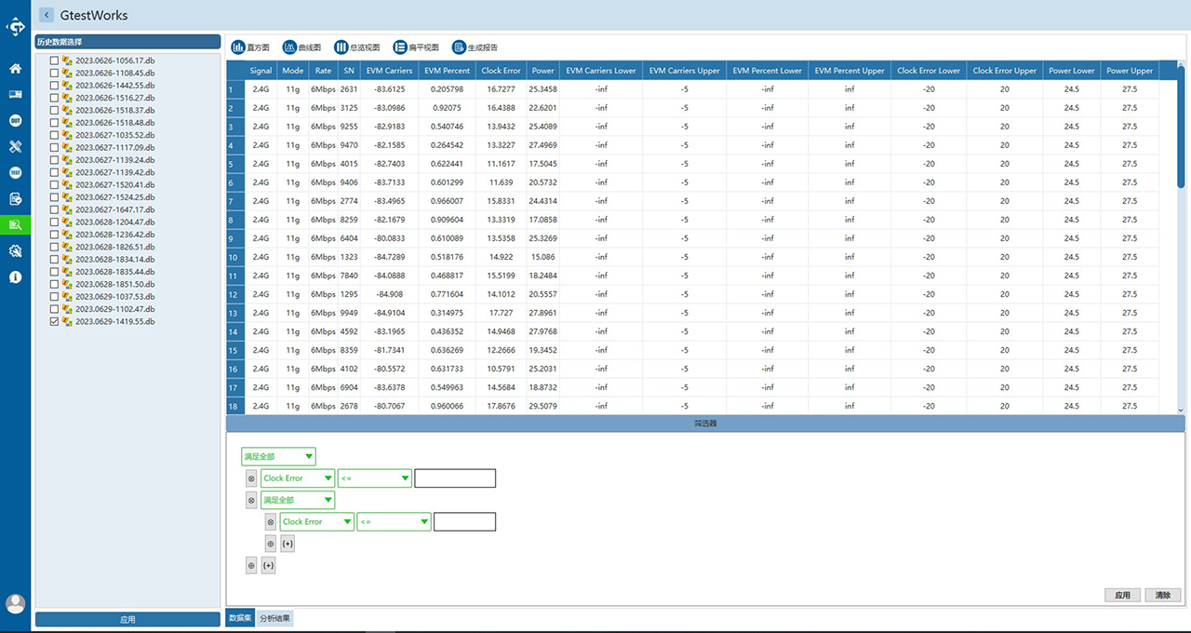Click the back arrow beside GtestWorks

47,15
